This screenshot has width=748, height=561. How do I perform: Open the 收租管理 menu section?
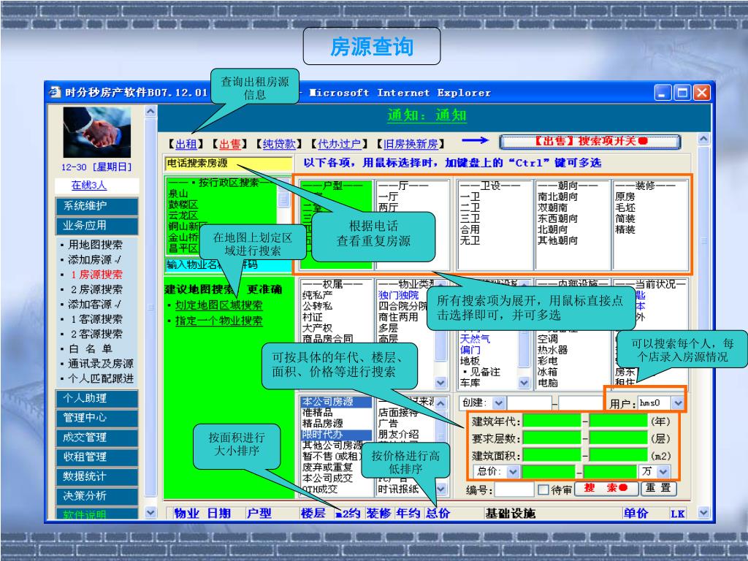coord(97,457)
